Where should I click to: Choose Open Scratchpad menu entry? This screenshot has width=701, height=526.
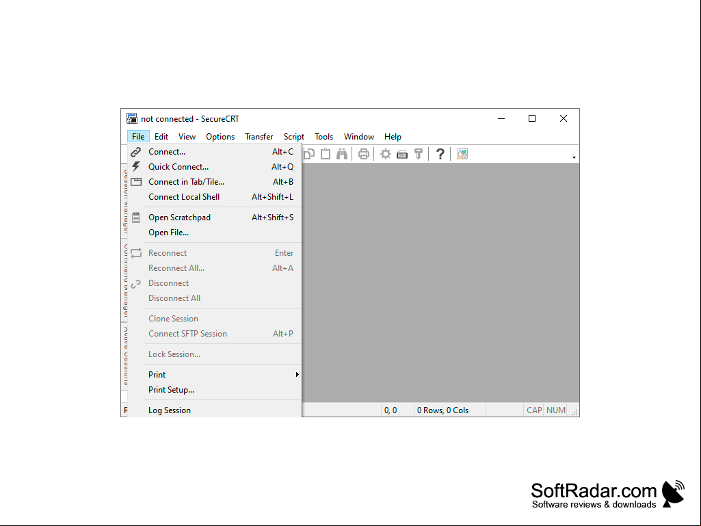coord(215,218)
